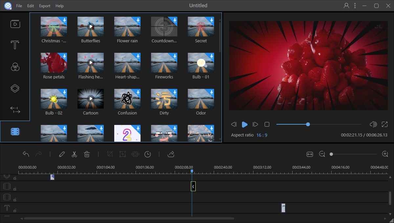Toggle lock on the text track
The image size is (394, 223).
tap(15, 210)
